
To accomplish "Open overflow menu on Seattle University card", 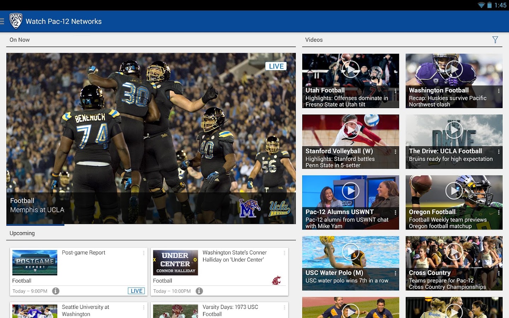I will click(144, 307).
